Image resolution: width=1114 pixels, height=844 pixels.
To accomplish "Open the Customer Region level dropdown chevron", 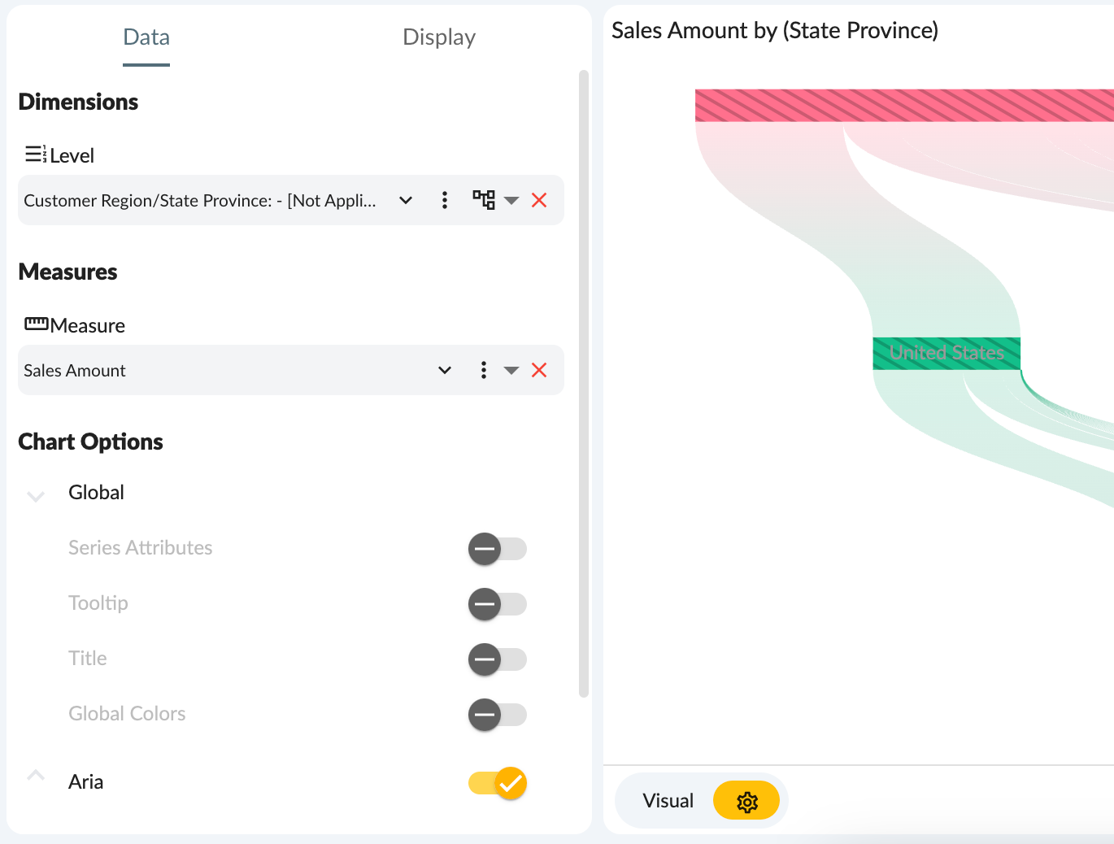I will 406,200.
